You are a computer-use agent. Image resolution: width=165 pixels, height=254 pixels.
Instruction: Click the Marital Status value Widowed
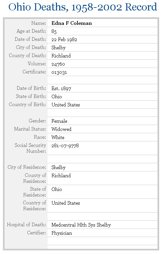pyautogui.click(x=62, y=129)
